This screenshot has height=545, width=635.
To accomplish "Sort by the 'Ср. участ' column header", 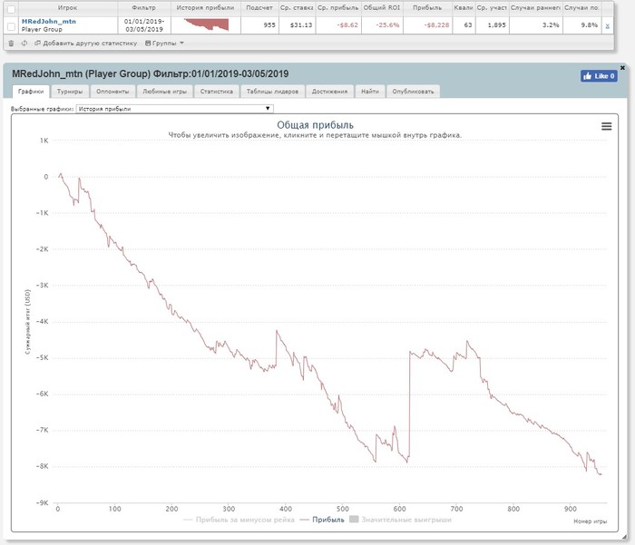I will 492,7.
